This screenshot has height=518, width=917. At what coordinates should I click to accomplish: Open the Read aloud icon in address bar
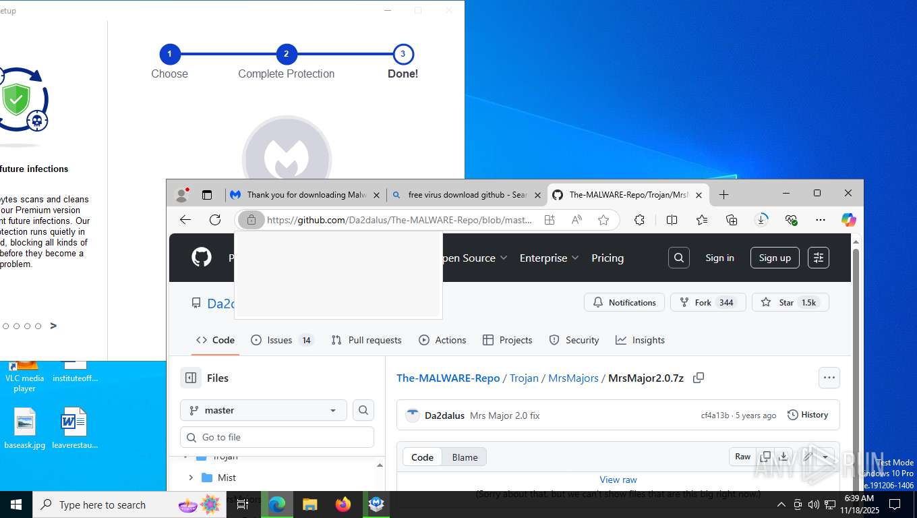pyautogui.click(x=576, y=220)
